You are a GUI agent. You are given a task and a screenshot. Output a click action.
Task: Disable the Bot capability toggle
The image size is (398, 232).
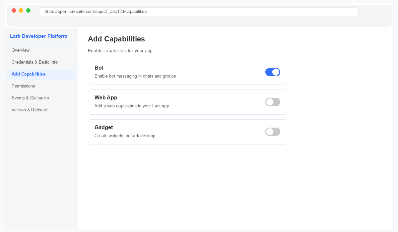coord(273,72)
